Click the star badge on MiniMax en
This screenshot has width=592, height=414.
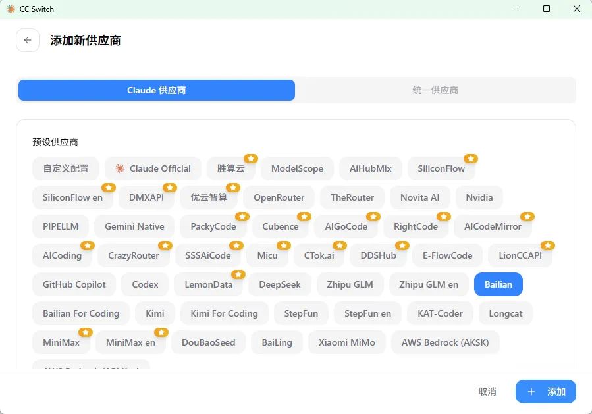point(161,332)
